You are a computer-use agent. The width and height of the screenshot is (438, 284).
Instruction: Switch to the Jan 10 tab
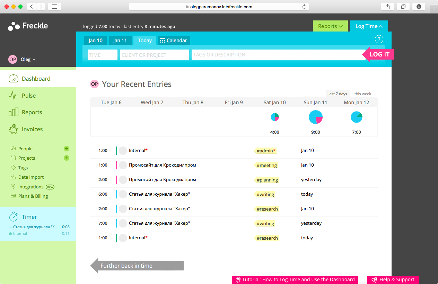(95, 41)
